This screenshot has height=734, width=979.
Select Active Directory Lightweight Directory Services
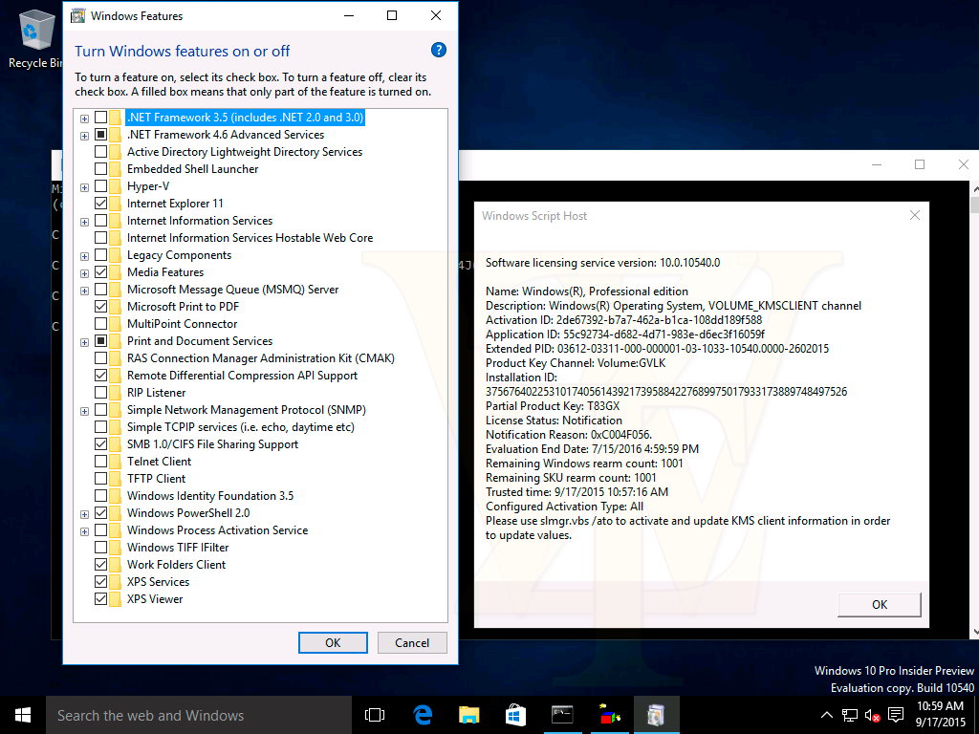click(x=244, y=152)
